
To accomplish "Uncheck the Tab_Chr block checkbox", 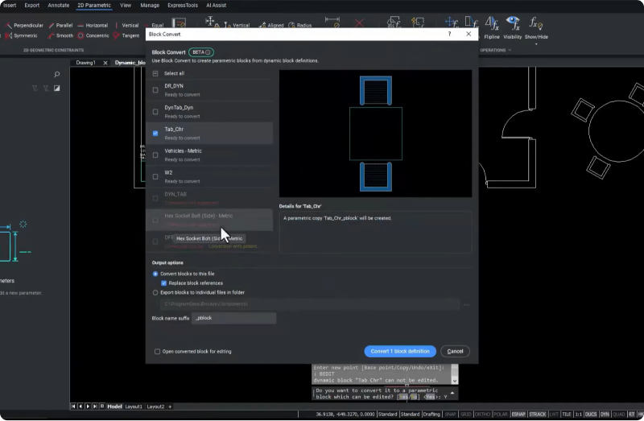I will pyautogui.click(x=155, y=133).
